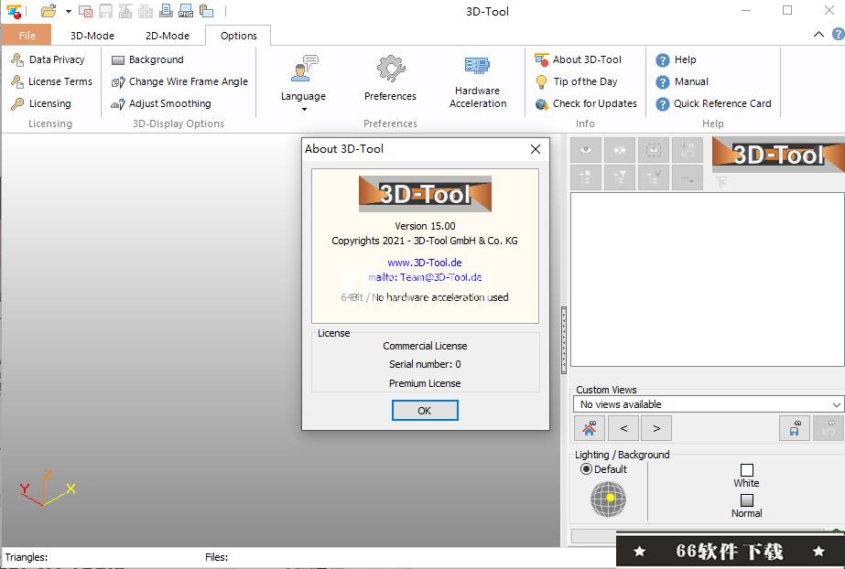Image resolution: width=845 pixels, height=569 pixels.
Task: Open the Licensing option
Action: pyautogui.click(x=41, y=103)
